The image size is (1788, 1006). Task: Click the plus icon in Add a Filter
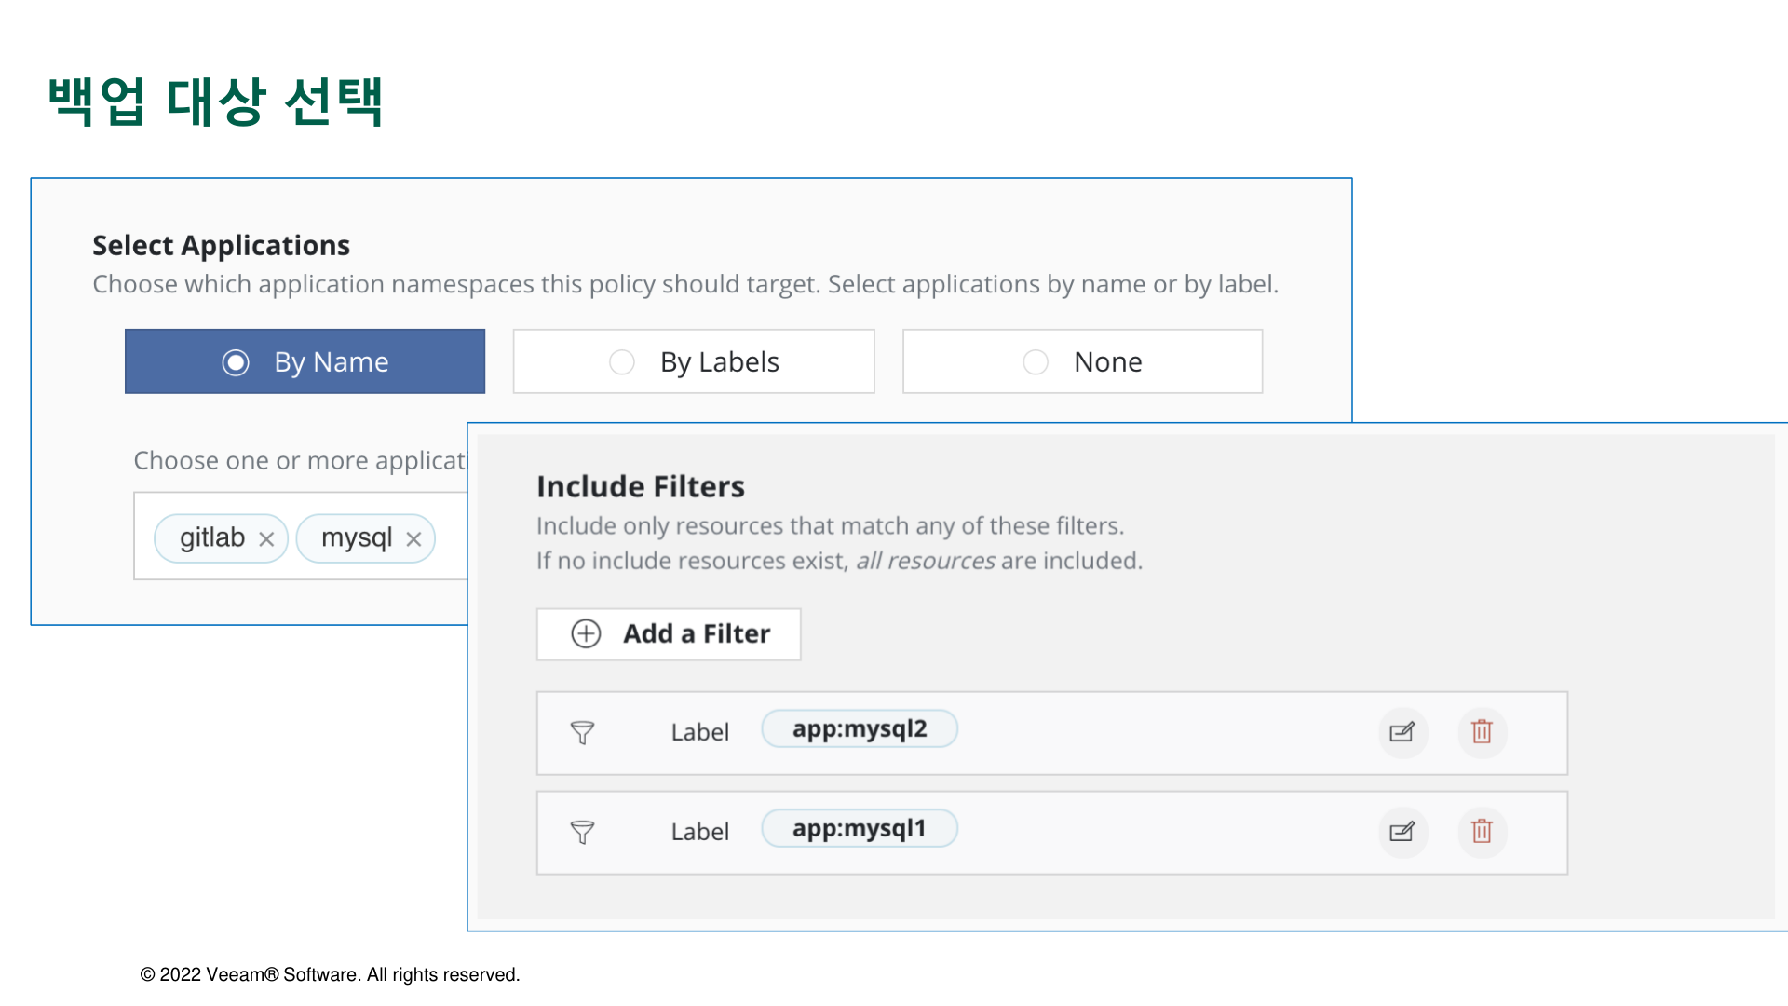[x=586, y=634]
